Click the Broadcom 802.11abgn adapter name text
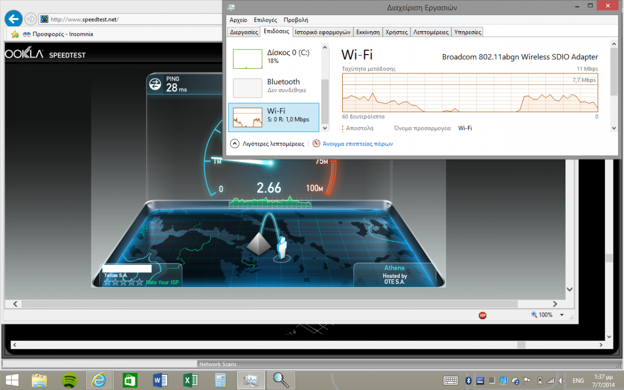Screen dimensions: 624x390 pos(520,57)
